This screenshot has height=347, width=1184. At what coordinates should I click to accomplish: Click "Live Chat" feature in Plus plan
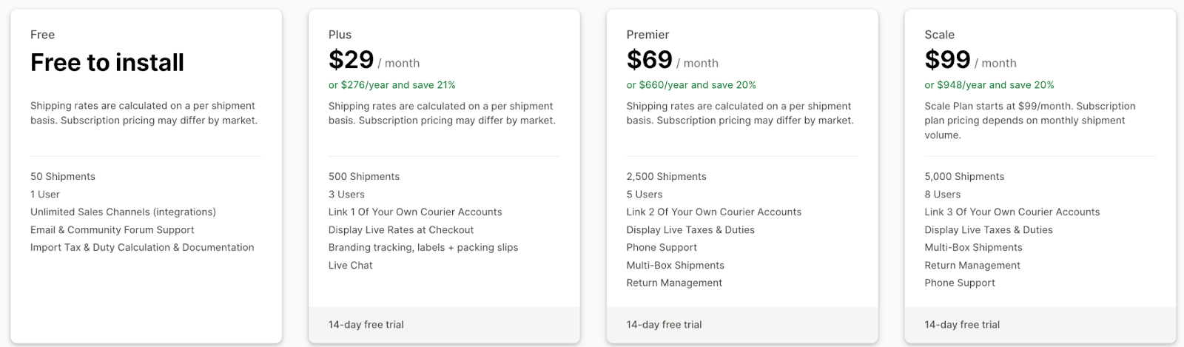[351, 266]
